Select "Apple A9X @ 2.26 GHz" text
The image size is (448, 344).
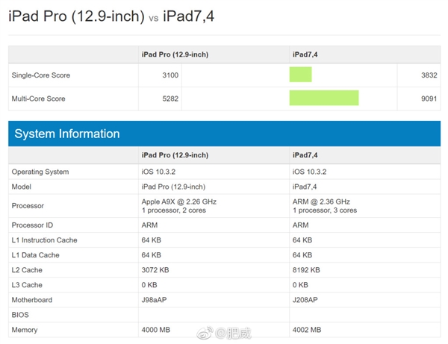[179, 201]
